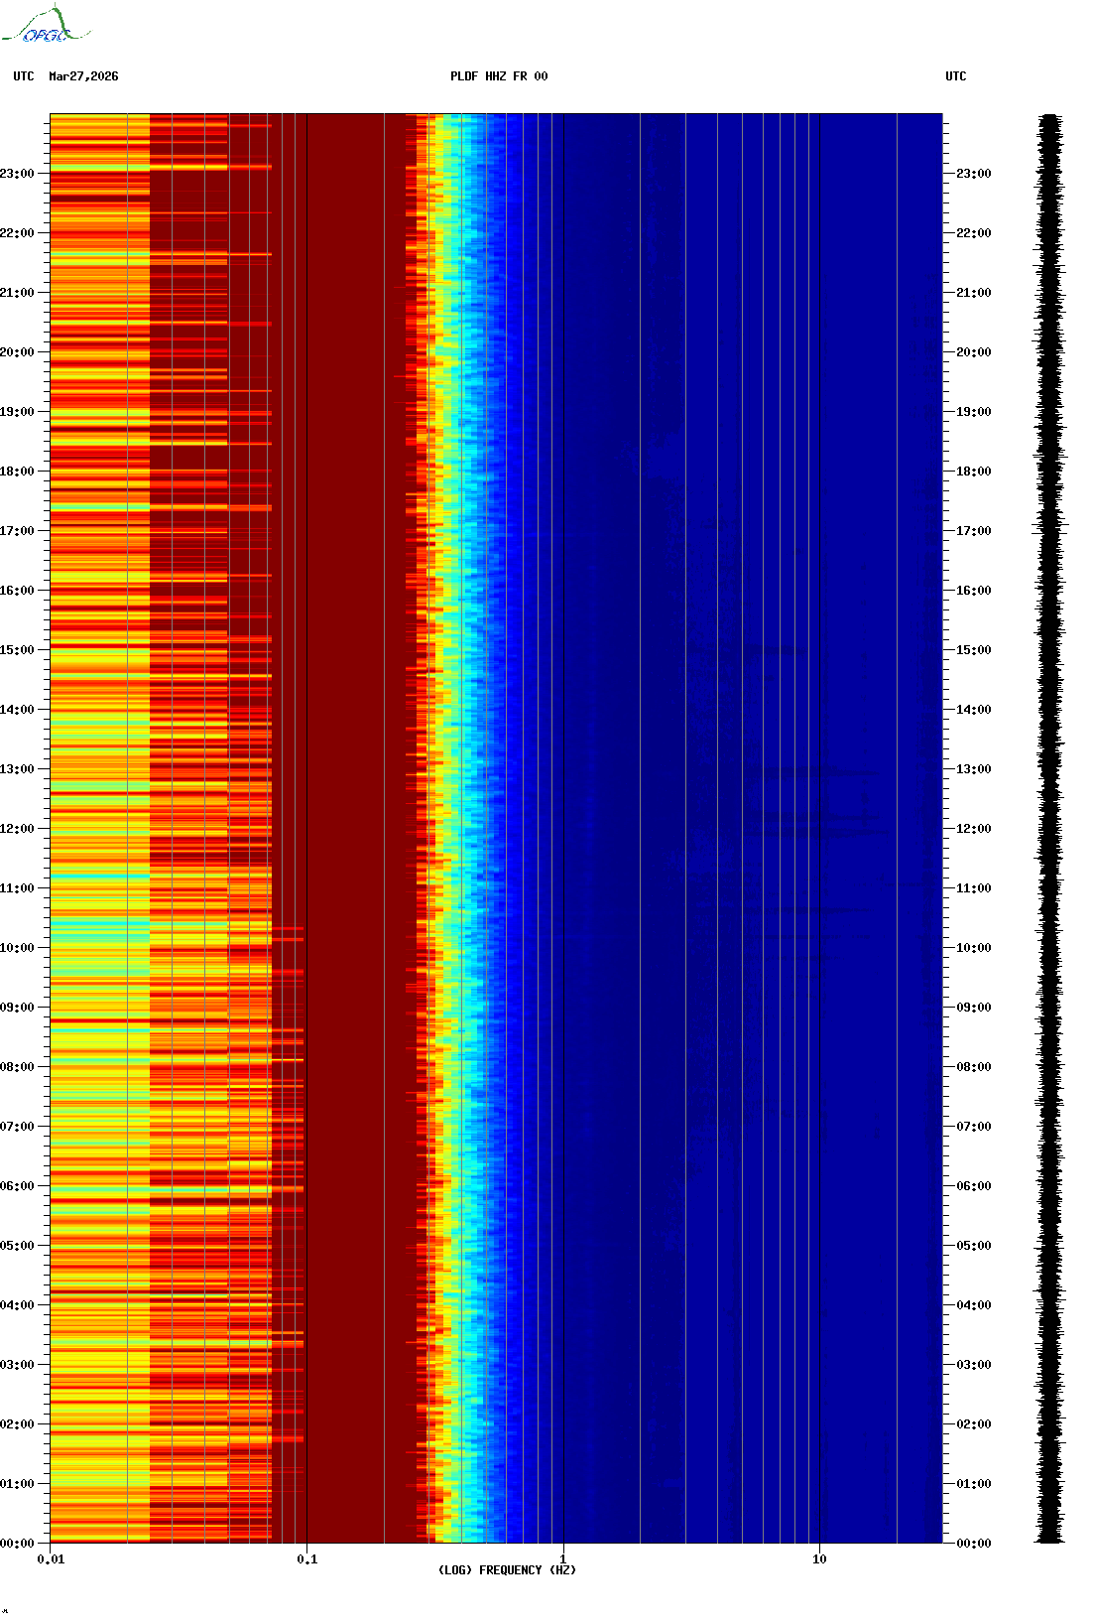Click 20:00 on the right time axis

pyautogui.click(x=974, y=352)
